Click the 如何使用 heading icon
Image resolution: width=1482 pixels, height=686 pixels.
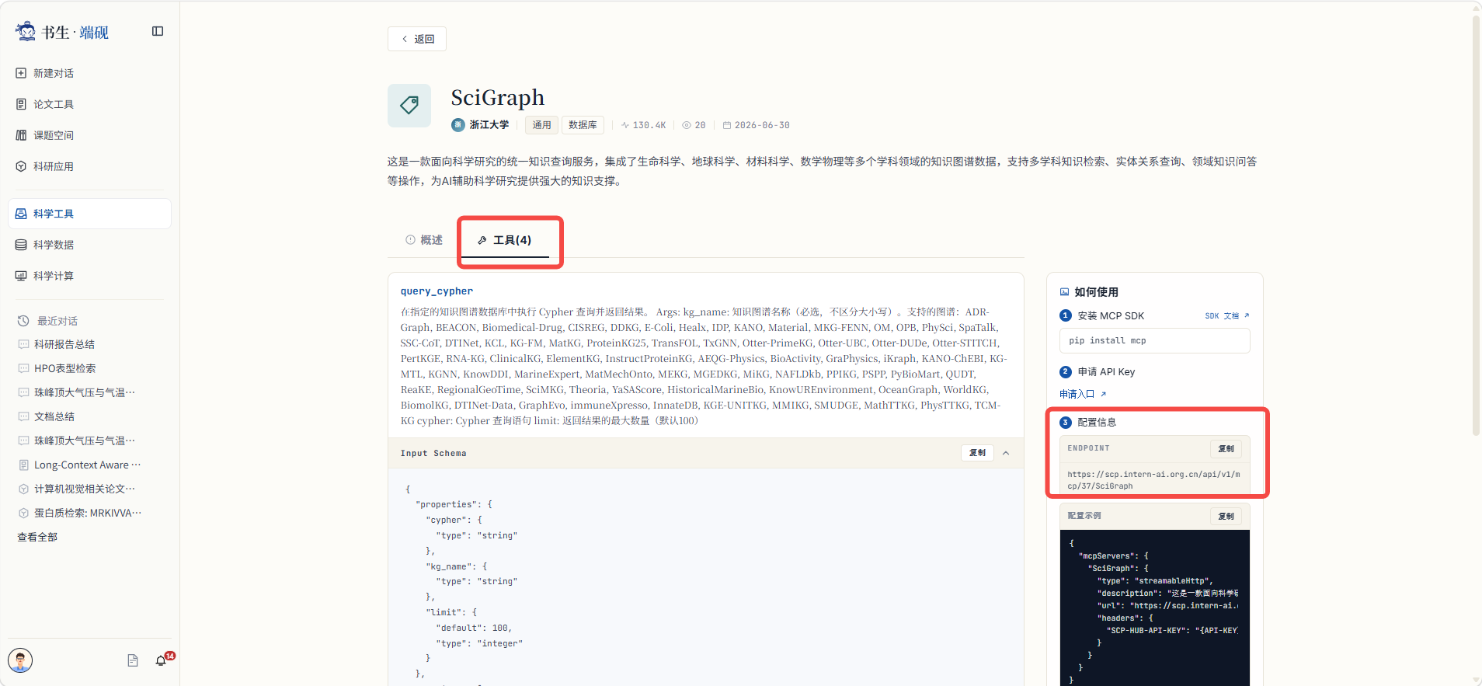(x=1065, y=292)
